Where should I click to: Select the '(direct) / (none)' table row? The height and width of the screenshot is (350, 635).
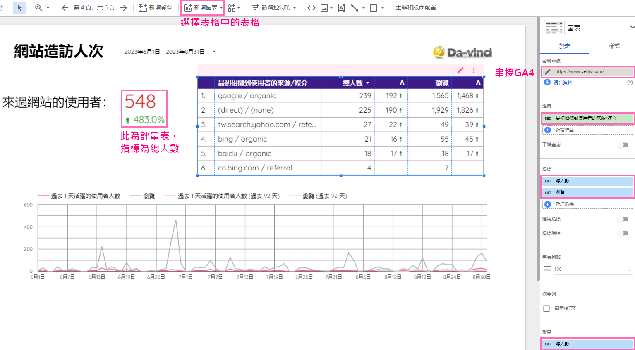pos(340,110)
